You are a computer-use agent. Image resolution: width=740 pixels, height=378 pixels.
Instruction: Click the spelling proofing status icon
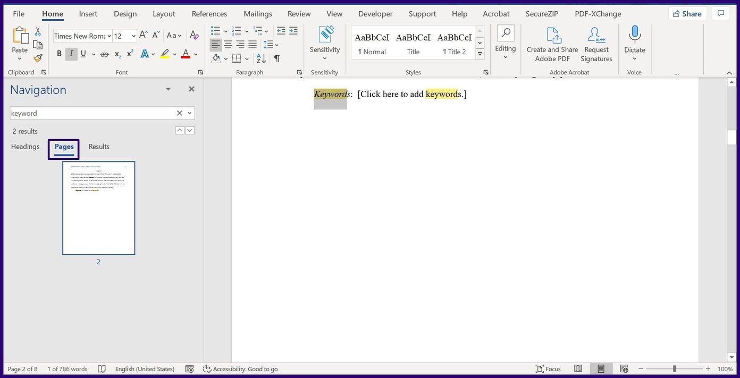(102, 369)
